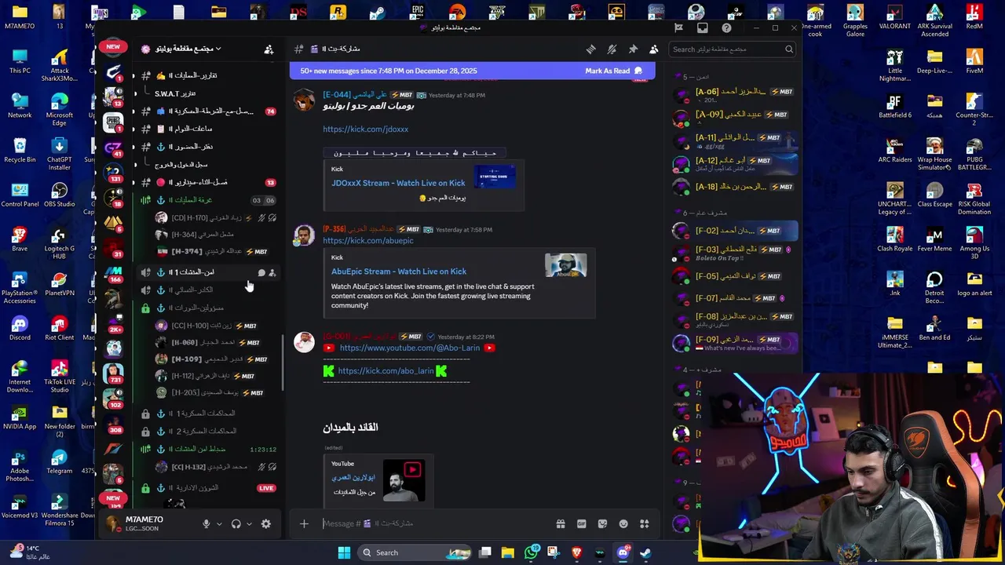
Task: Open the GIF picker button
Action: pos(582,523)
